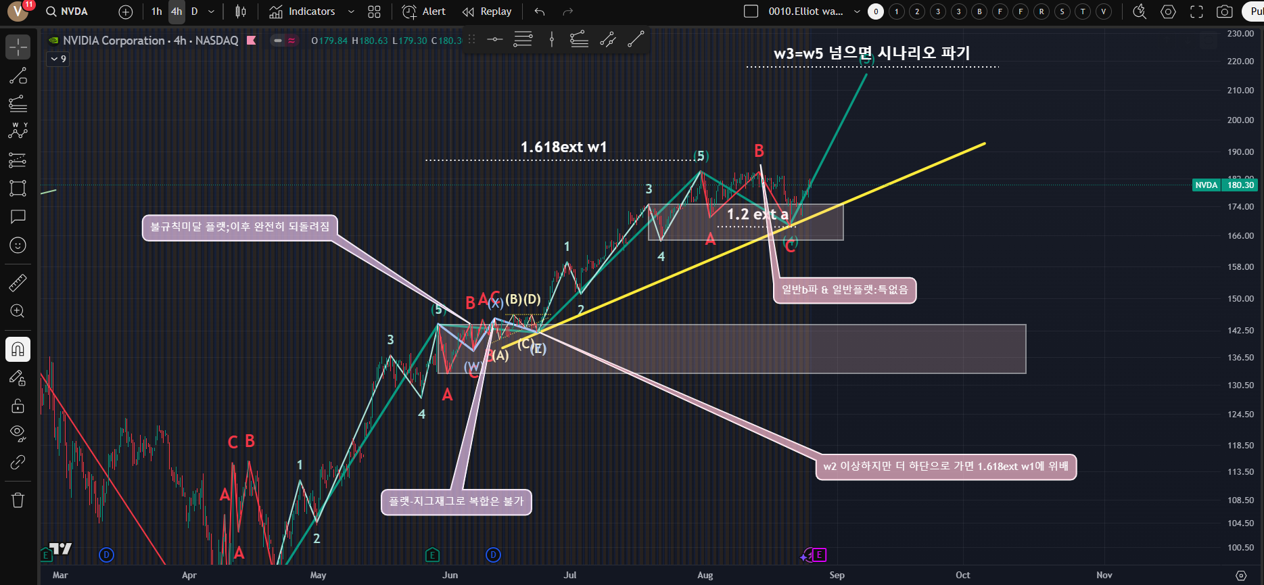Viewport: 1264px width, 585px height.
Task: Open the Elliott wave patterns tool
Action: point(18,131)
